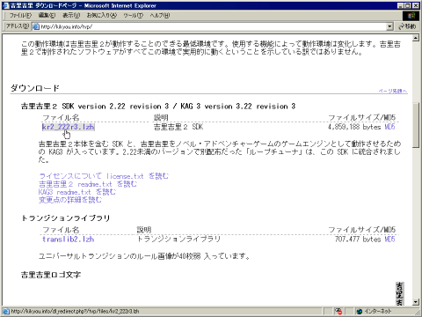Open the ファイル(F) menu
The height and width of the screenshot is (317, 422).
[20, 15]
